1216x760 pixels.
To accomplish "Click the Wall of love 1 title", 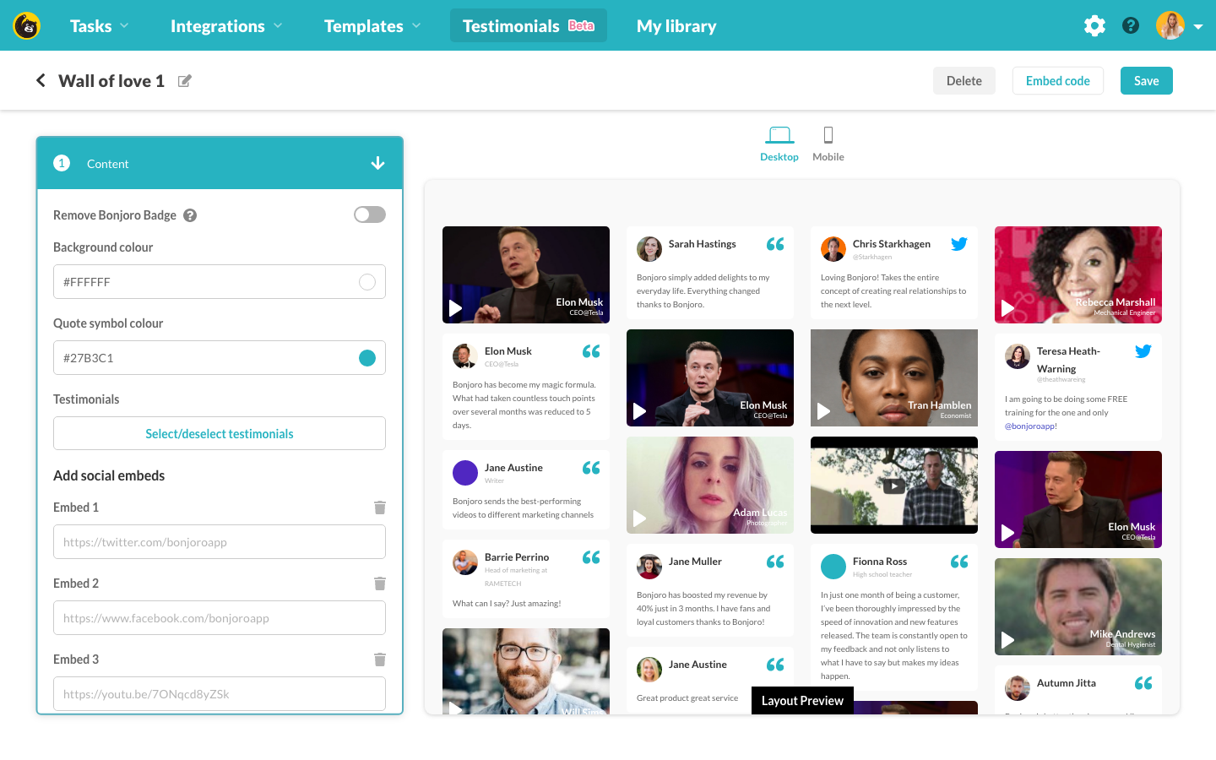I will coord(111,81).
